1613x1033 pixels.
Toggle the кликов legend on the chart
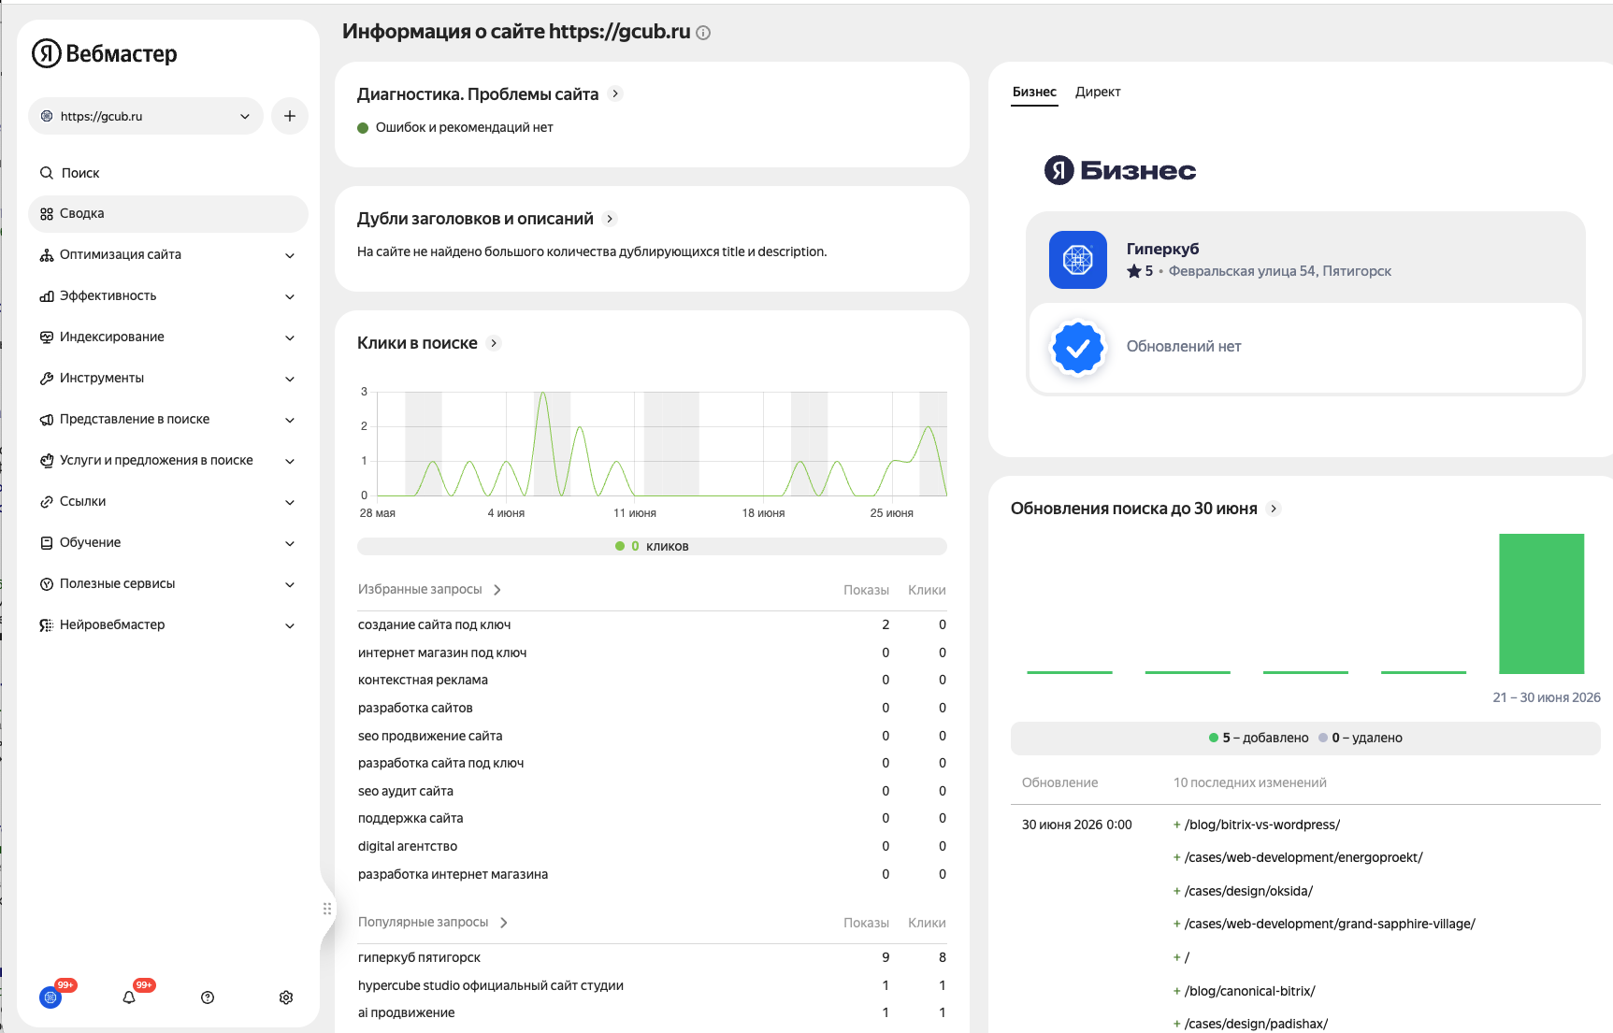[x=652, y=546]
